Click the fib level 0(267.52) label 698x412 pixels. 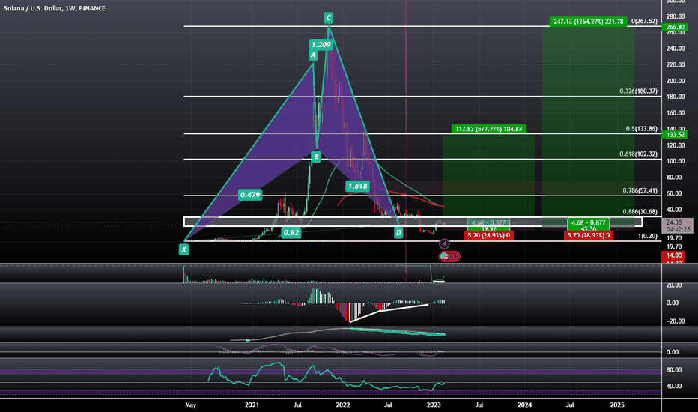click(x=644, y=21)
